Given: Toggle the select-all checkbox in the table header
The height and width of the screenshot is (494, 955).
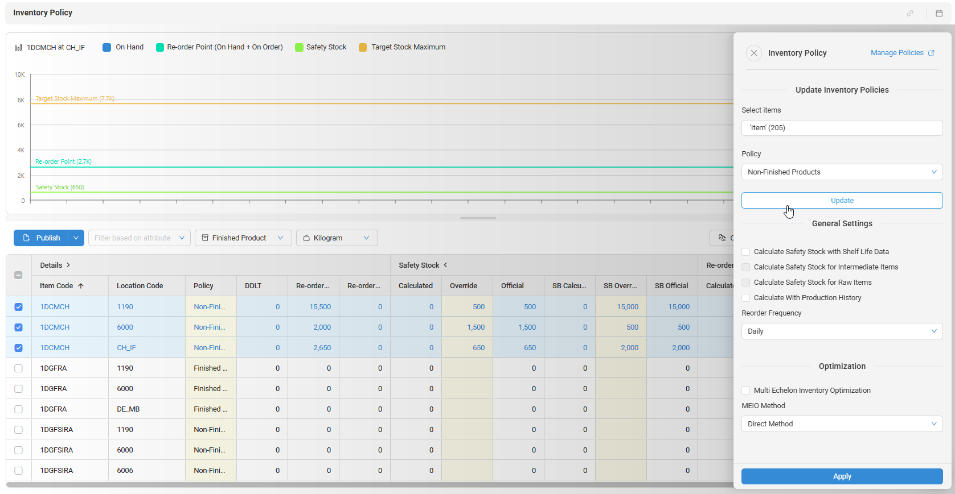Looking at the screenshot, I should coord(18,275).
